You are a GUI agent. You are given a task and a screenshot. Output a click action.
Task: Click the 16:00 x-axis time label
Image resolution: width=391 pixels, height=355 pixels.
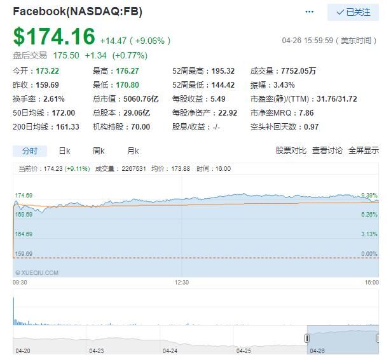372,282
